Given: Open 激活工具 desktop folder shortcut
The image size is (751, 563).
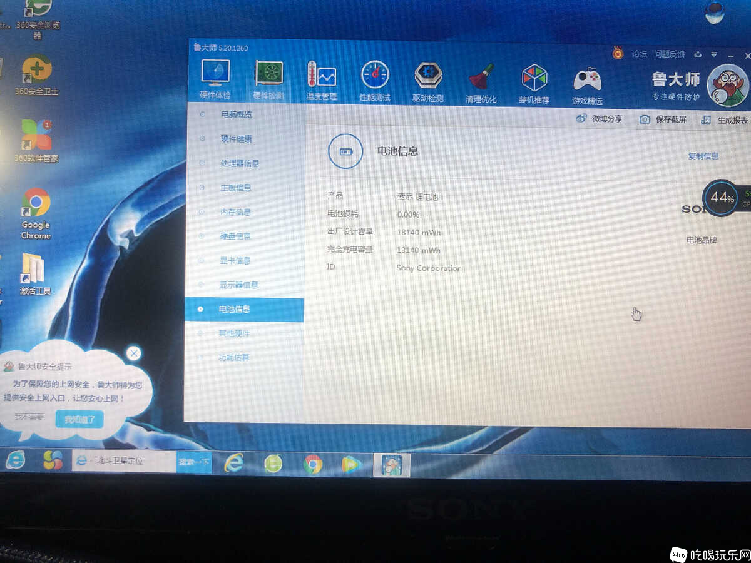Looking at the screenshot, I should tap(34, 274).
